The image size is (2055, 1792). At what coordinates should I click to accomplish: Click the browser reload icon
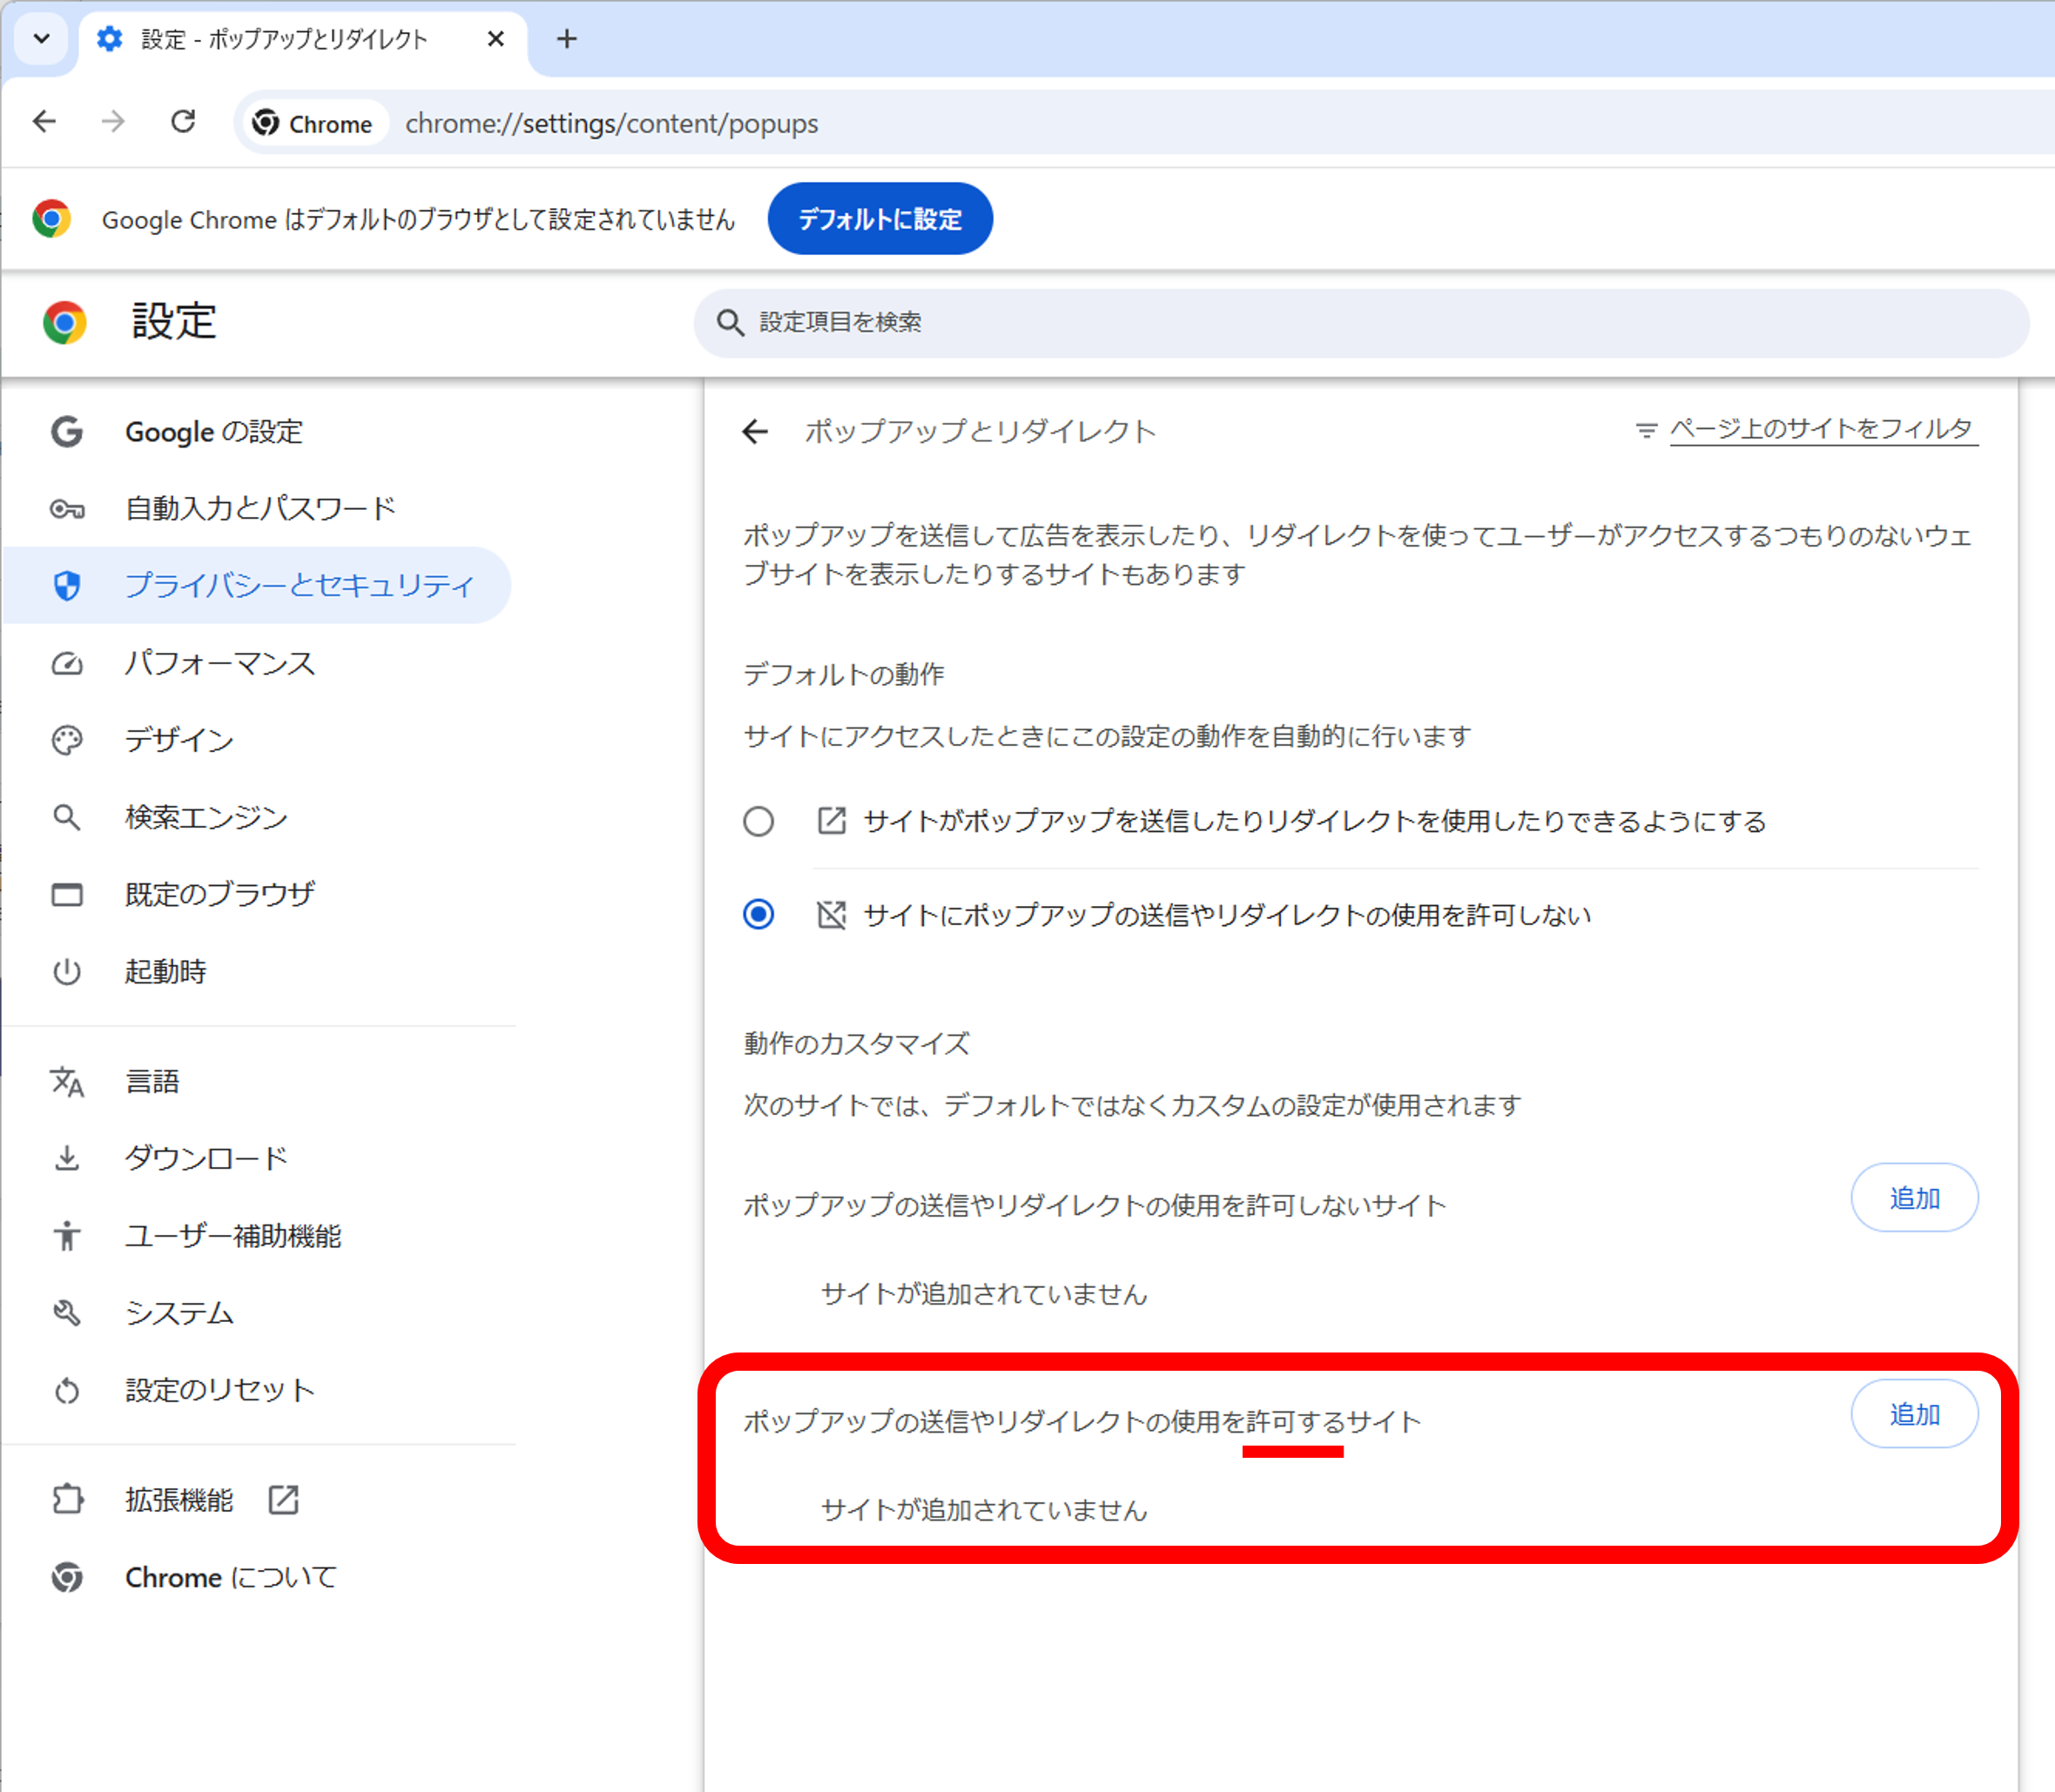pos(183,121)
